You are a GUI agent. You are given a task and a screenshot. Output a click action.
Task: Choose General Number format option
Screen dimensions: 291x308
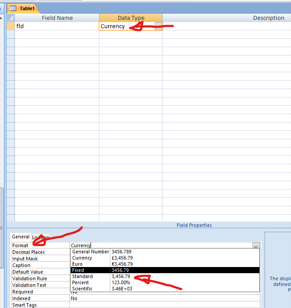(165, 252)
